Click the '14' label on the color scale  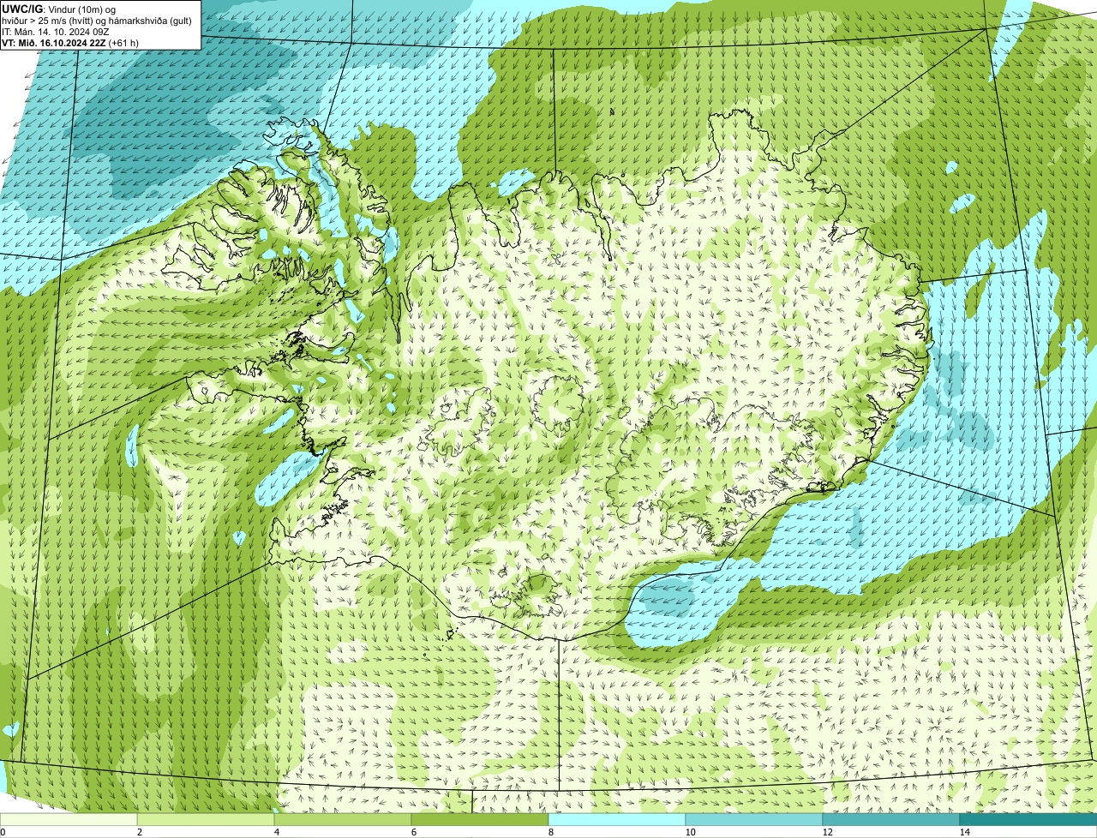click(x=964, y=832)
